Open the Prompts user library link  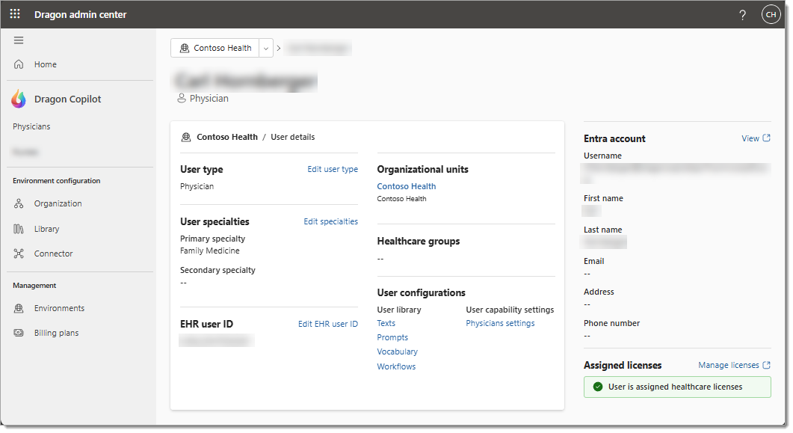click(x=392, y=337)
